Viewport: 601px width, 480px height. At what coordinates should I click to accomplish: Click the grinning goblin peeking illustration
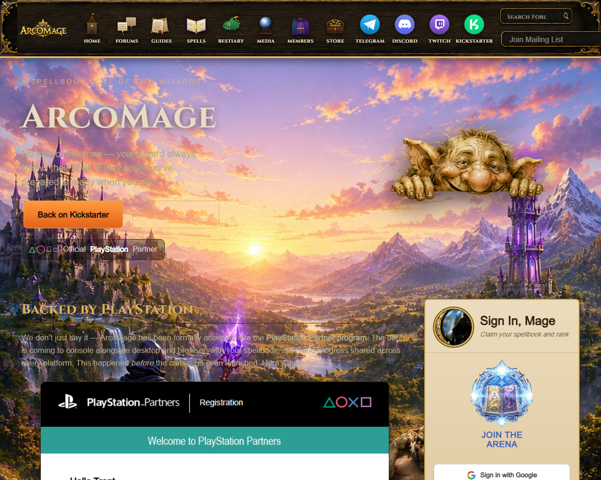coord(467,163)
